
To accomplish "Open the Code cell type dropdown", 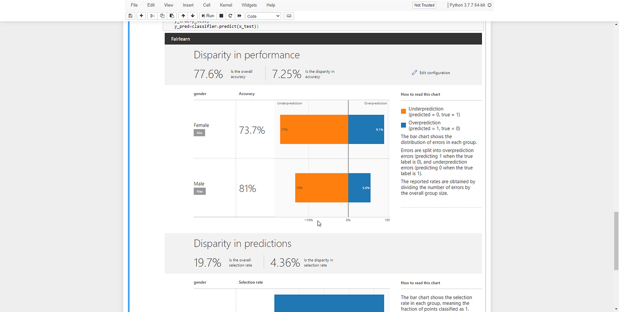I will pyautogui.click(x=263, y=15).
